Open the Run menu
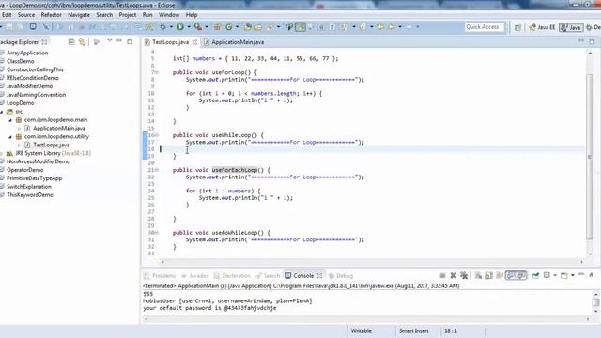This screenshot has width=601, height=338. click(x=147, y=15)
